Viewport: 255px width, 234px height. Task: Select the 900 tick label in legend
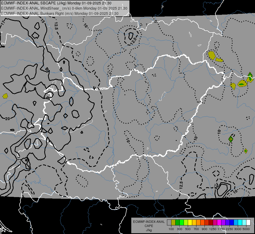tap(204, 229)
